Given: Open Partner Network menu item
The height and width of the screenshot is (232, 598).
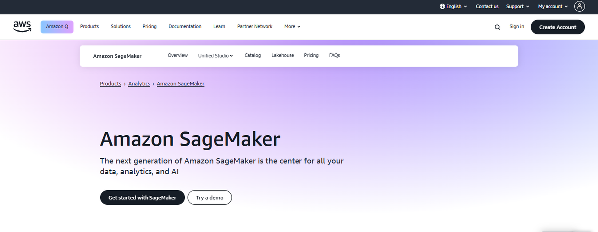Looking at the screenshot, I should click(x=255, y=27).
